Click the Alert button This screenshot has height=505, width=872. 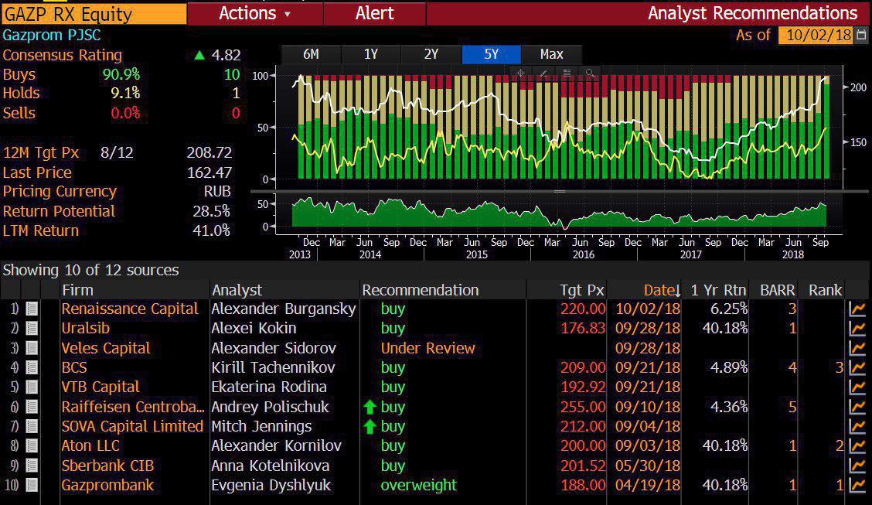[375, 13]
